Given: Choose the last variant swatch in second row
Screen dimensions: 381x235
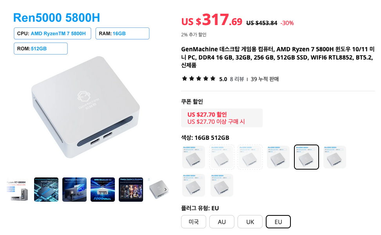Looking at the screenshot, I should [222, 185].
